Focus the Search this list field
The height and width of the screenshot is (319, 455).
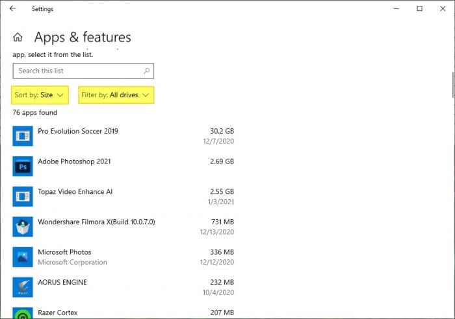(83, 71)
